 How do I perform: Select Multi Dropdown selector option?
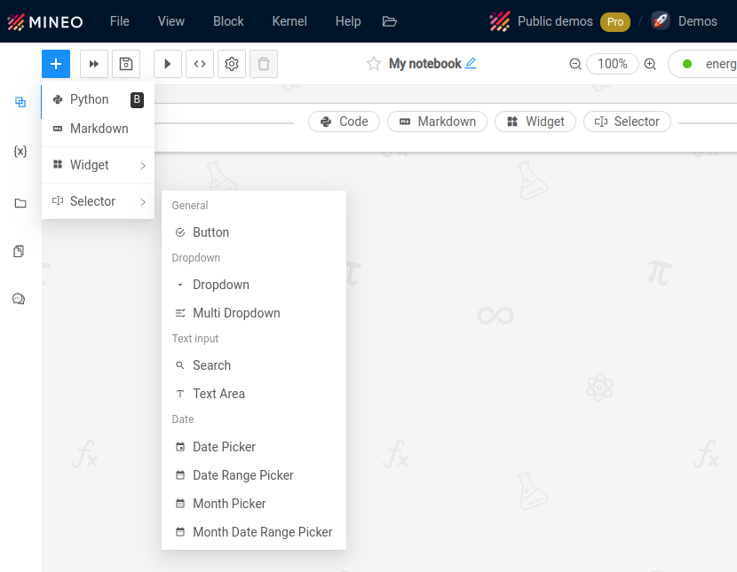pos(236,313)
